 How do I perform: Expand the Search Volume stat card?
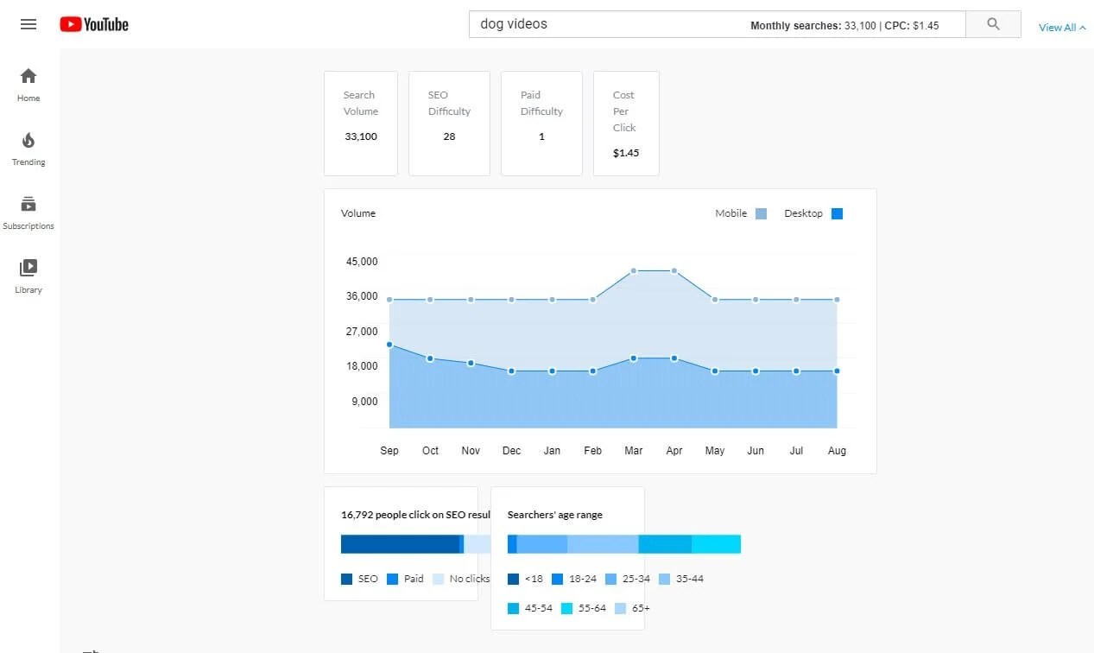[360, 123]
